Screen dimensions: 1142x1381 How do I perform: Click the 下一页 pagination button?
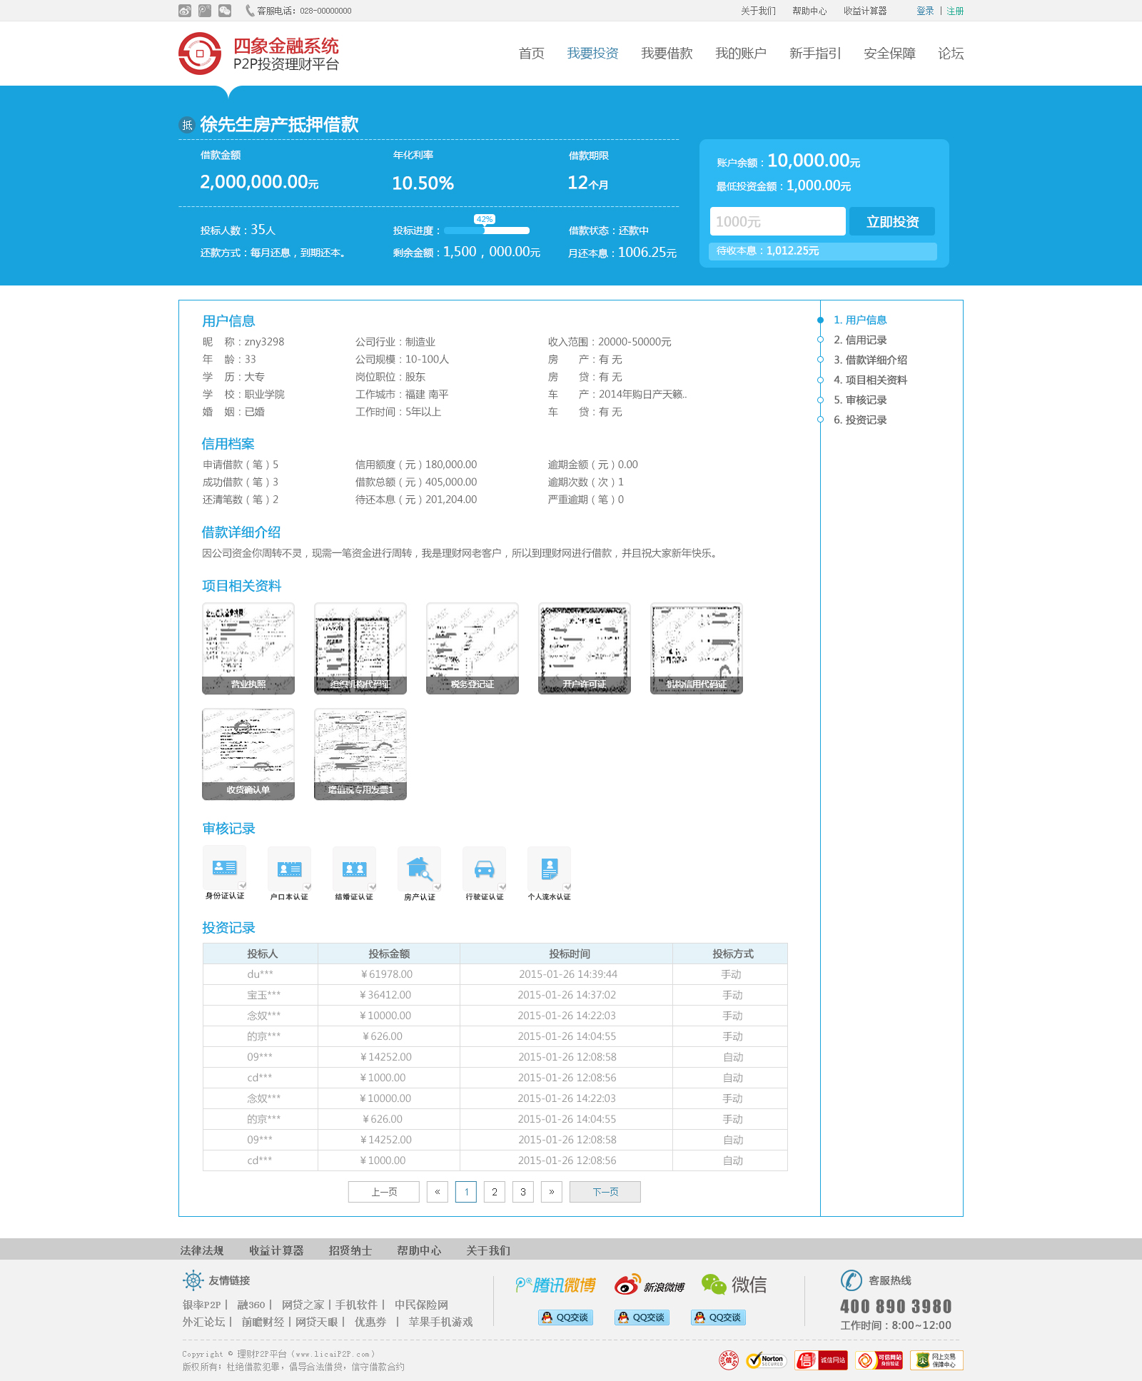click(x=605, y=1192)
